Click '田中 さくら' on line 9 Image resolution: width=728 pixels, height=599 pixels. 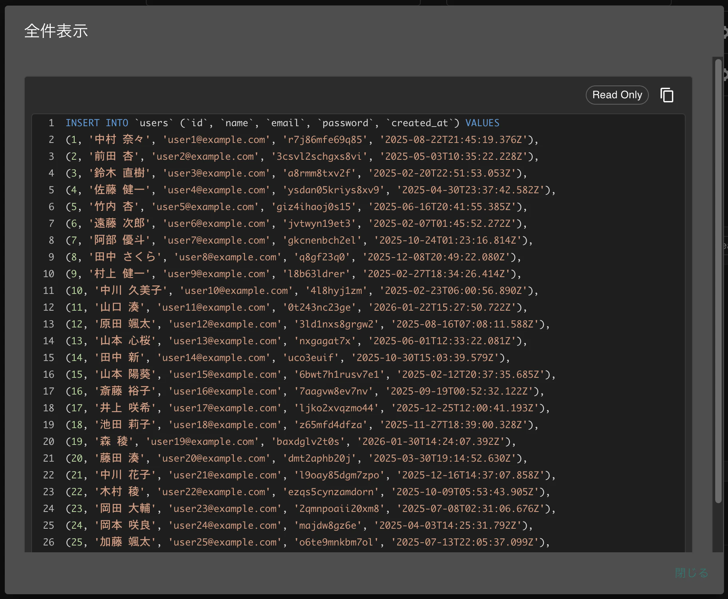125,257
